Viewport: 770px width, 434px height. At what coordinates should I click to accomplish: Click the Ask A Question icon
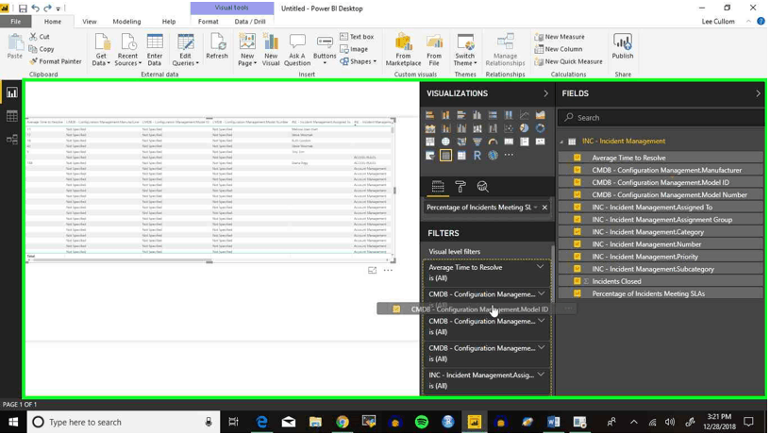click(x=297, y=50)
